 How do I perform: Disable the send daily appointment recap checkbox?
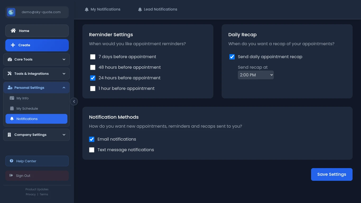click(232, 57)
